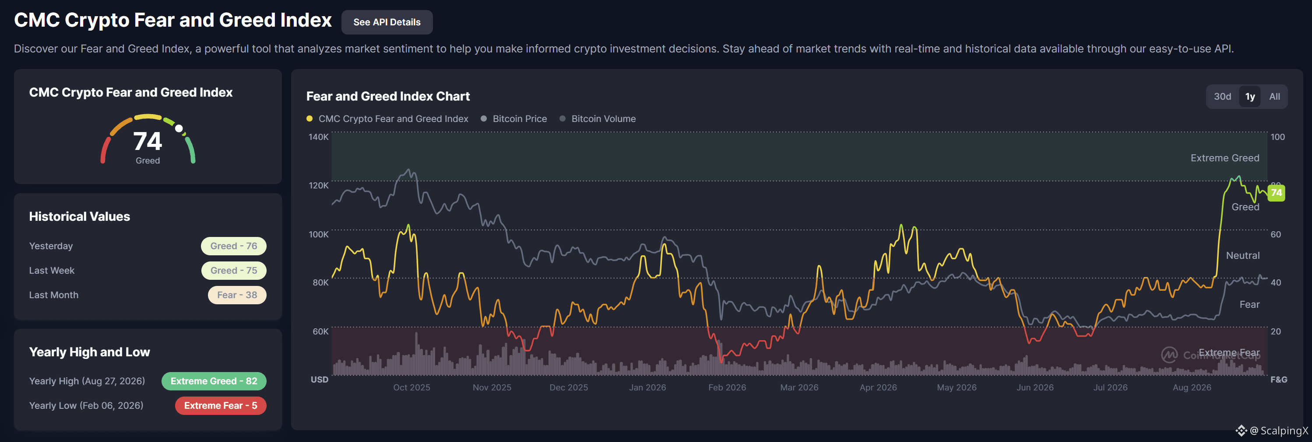Click the See API Details button
This screenshot has width=1312, height=442.
coord(387,22)
